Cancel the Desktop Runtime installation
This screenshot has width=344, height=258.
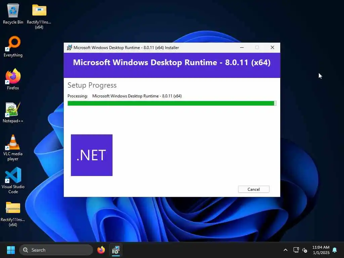coord(254,189)
